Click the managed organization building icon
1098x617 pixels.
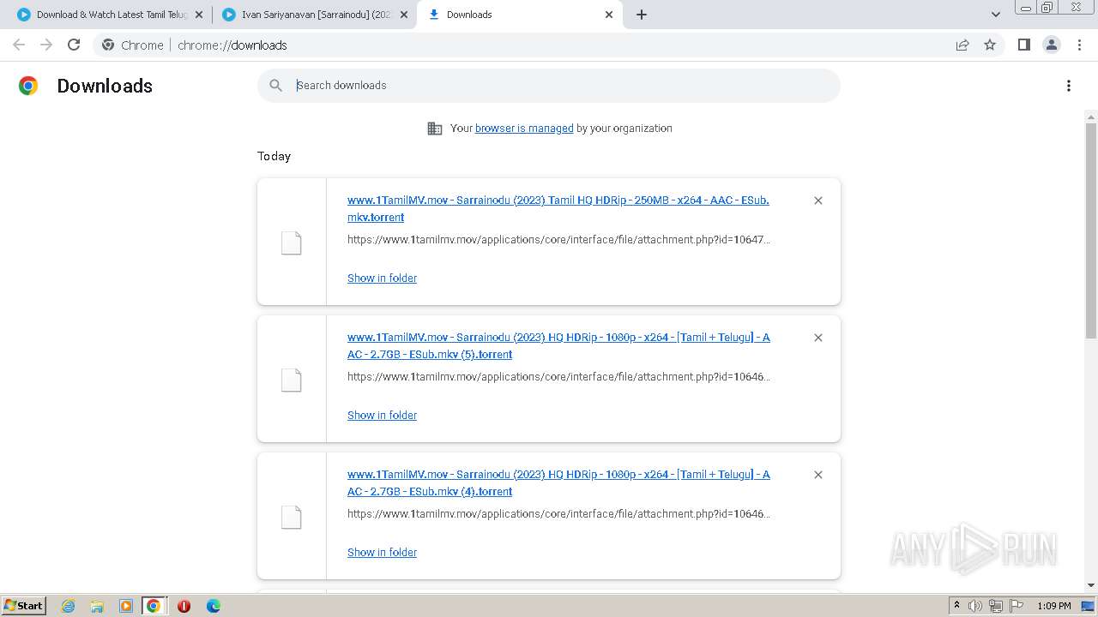[435, 129]
